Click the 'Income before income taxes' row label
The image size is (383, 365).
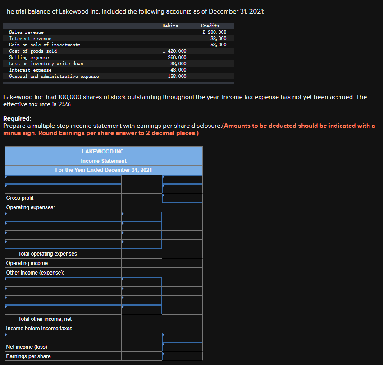click(39, 329)
